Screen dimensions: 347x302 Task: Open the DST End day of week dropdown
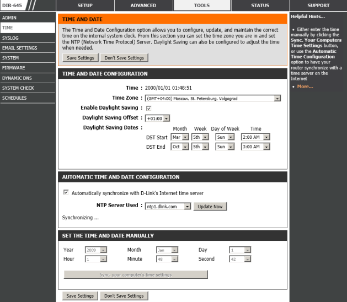[225, 147]
